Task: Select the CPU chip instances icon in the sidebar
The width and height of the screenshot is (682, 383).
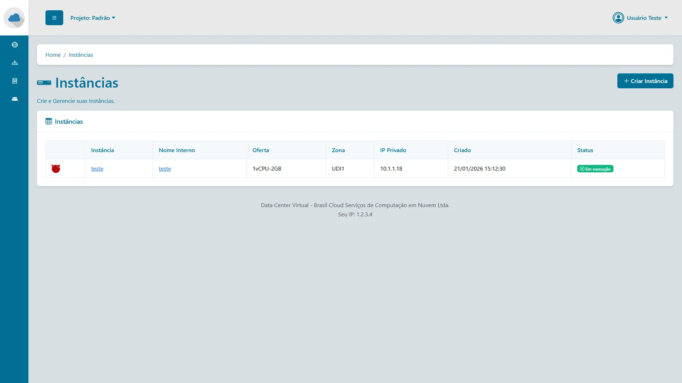Action: (15, 45)
